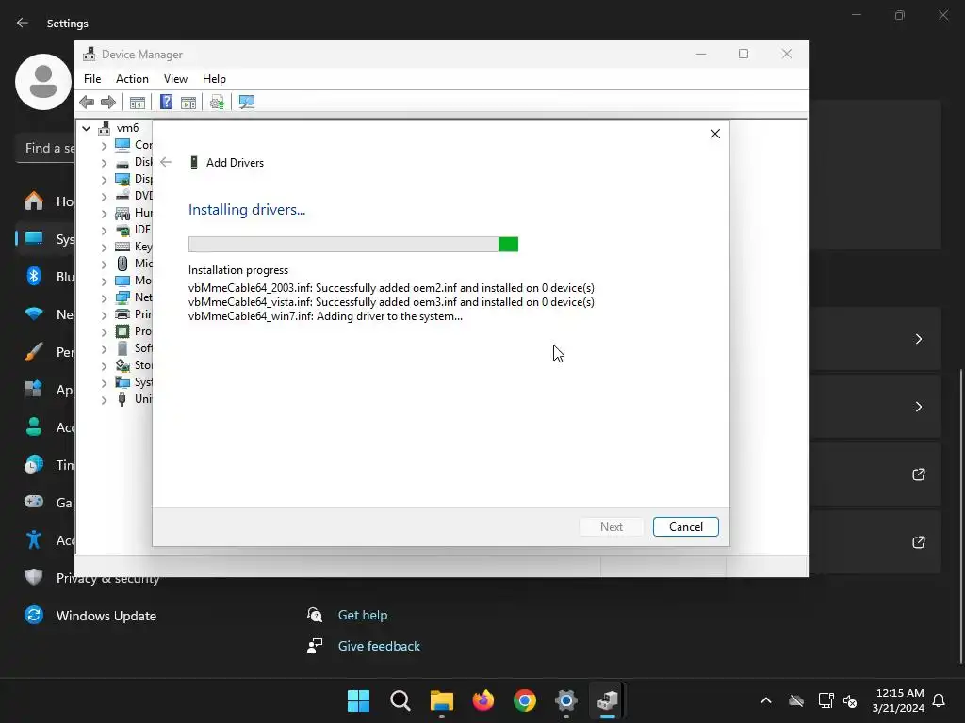
Task: Cancel the driver installation
Action: pos(686,527)
